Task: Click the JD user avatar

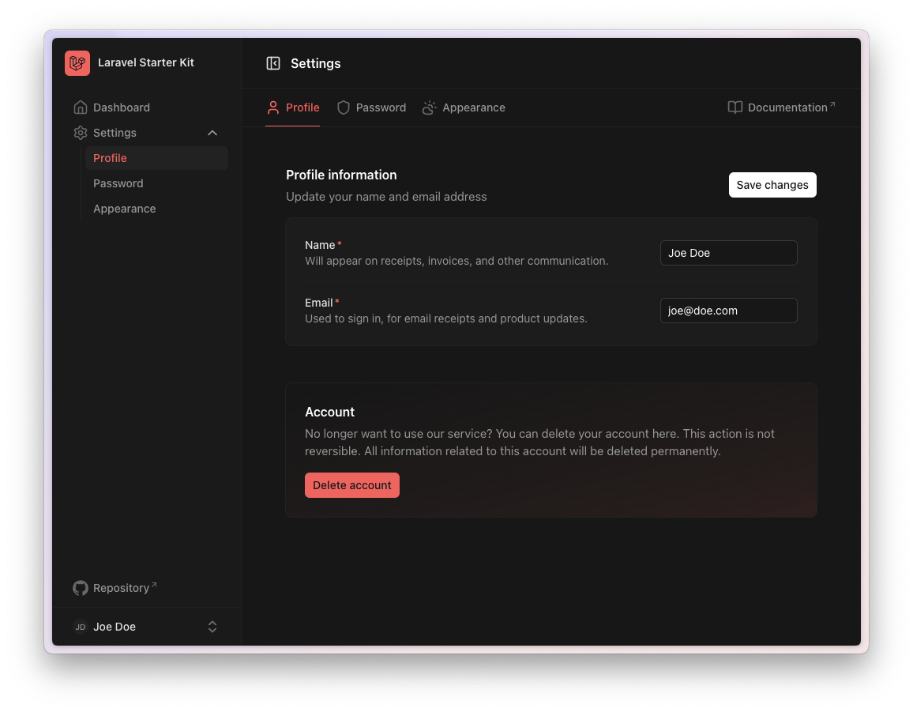Action: (80, 627)
